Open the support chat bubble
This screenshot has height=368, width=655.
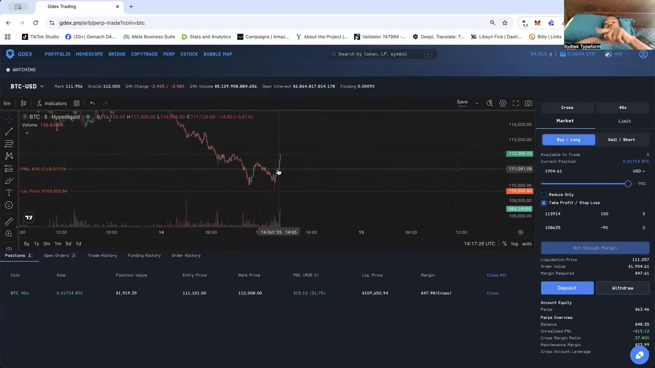(x=639, y=355)
